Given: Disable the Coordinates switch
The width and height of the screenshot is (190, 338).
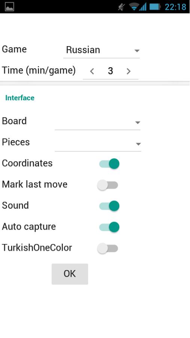Looking at the screenshot, I should click(x=109, y=164).
